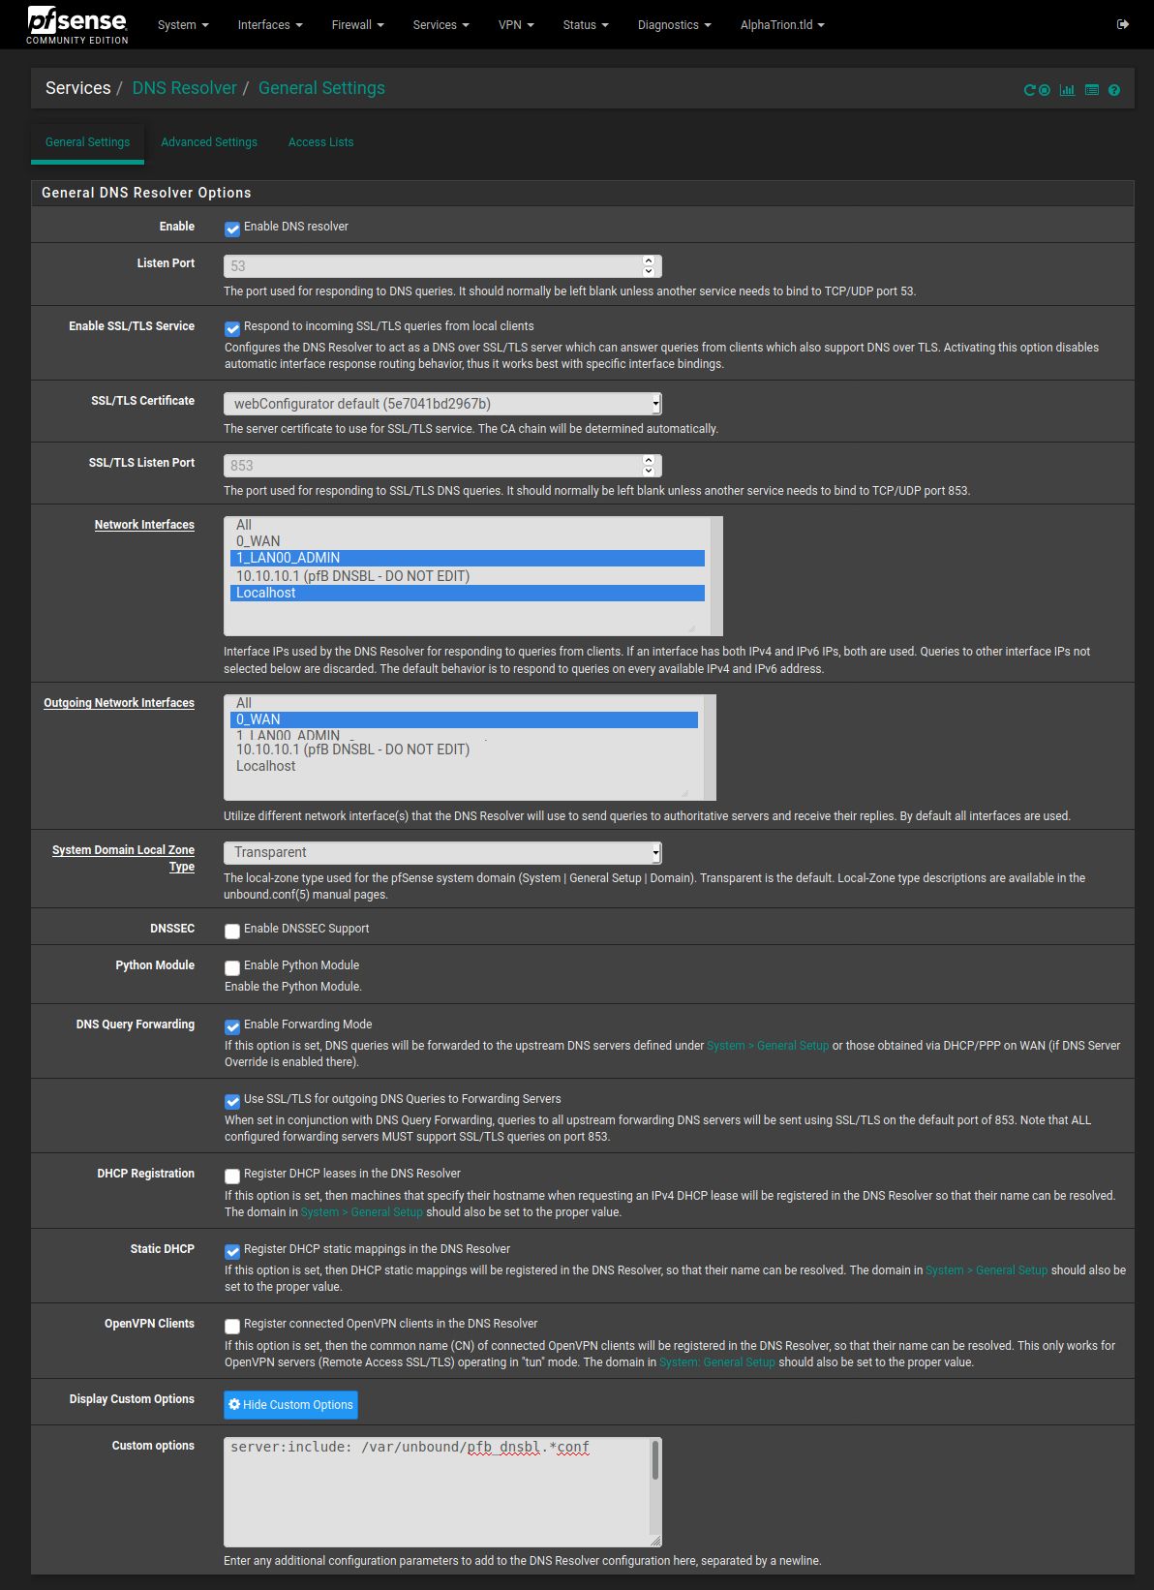The height and width of the screenshot is (1590, 1154).
Task: Check Register DHCP leases in the DNS Resolver
Action: click(232, 1176)
